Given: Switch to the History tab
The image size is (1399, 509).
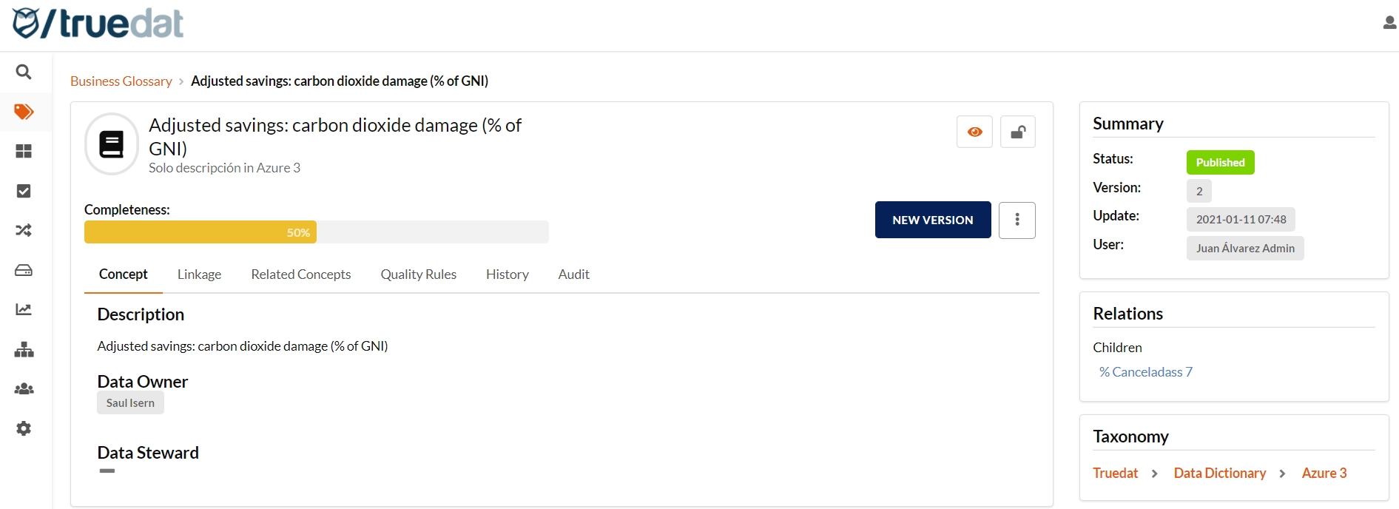Looking at the screenshot, I should tap(507, 274).
